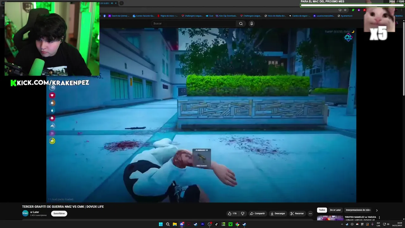Image resolution: width=405 pixels, height=228 pixels.
Task: Open Guía bookmark
Action: (x=209, y=16)
